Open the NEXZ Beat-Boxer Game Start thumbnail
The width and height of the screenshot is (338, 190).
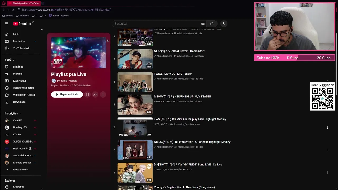point(135,59)
